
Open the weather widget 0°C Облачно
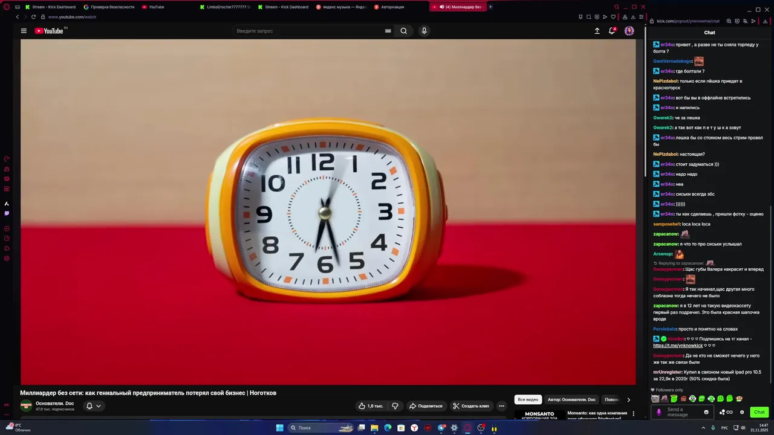pos(18,428)
